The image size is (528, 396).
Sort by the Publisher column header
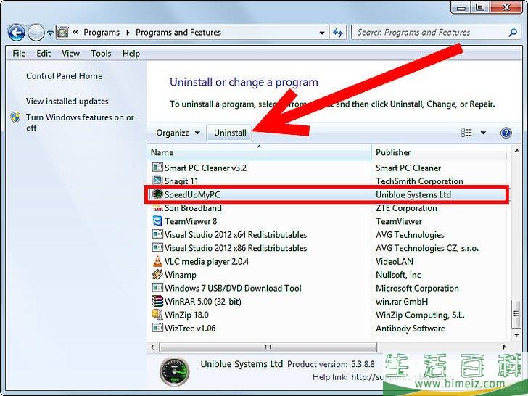click(x=439, y=152)
